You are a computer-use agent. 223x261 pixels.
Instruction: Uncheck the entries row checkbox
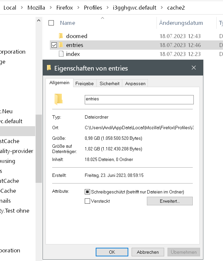point(54,45)
